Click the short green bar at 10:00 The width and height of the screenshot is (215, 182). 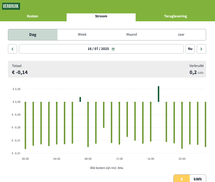tap(104, 114)
